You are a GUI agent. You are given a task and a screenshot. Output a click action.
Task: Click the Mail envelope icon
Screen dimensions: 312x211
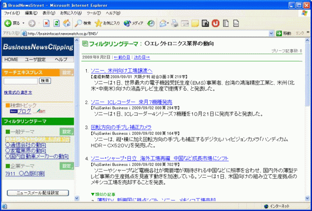coord(163,23)
